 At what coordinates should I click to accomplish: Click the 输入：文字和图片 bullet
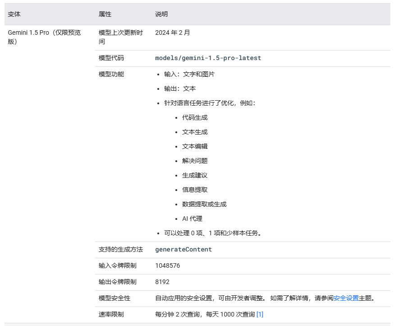click(189, 74)
